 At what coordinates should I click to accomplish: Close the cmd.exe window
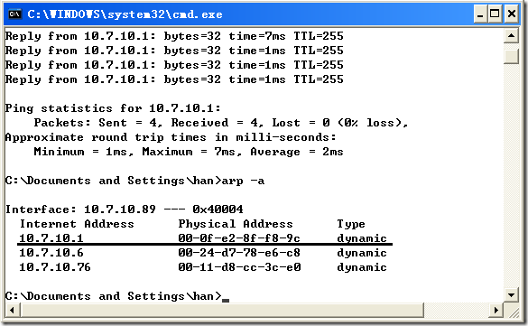click(512, 14)
